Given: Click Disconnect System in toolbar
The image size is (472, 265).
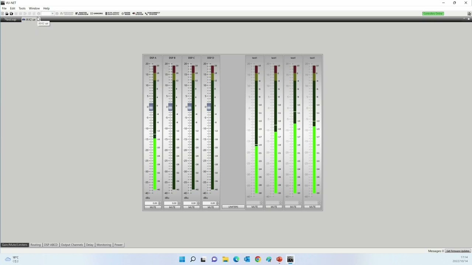Looking at the screenshot, I should [153, 14].
